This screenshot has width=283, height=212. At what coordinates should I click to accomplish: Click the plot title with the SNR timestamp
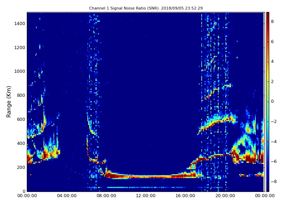coord(146,8)
